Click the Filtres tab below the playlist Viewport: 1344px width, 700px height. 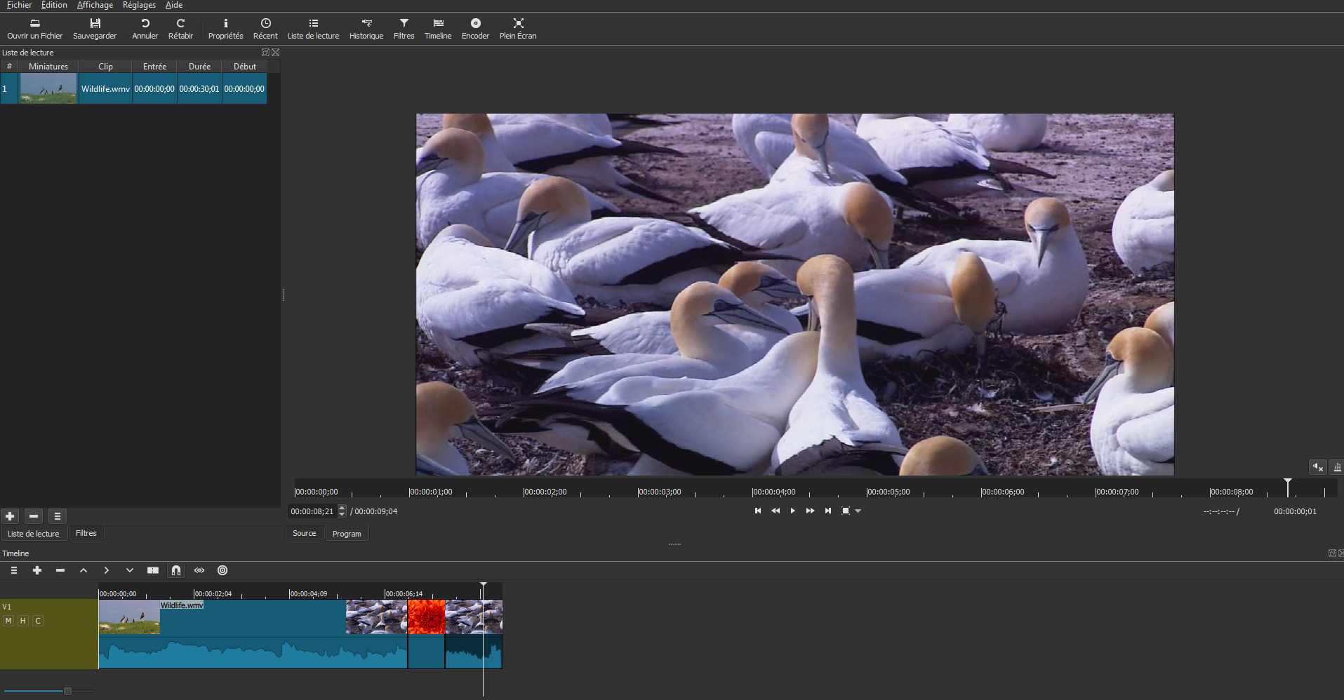pos(86,533)
